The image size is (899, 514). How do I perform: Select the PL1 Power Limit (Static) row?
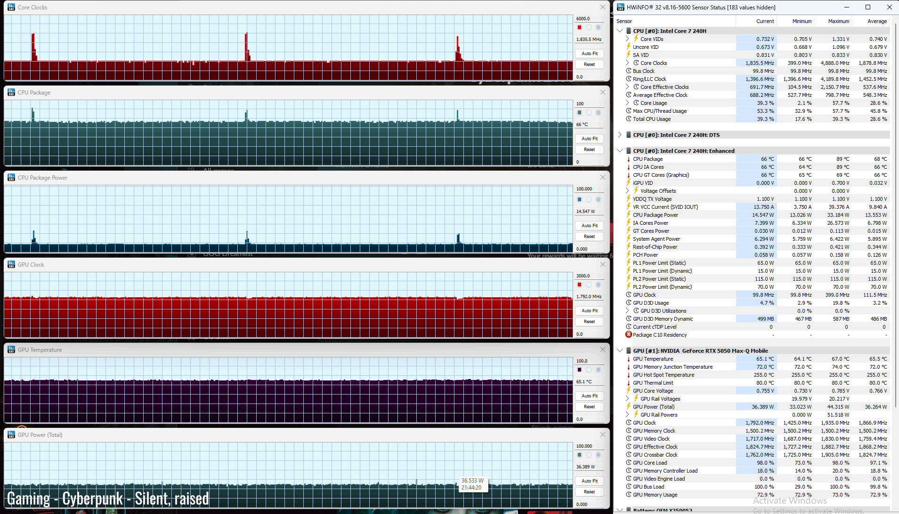tap(757, 263)
